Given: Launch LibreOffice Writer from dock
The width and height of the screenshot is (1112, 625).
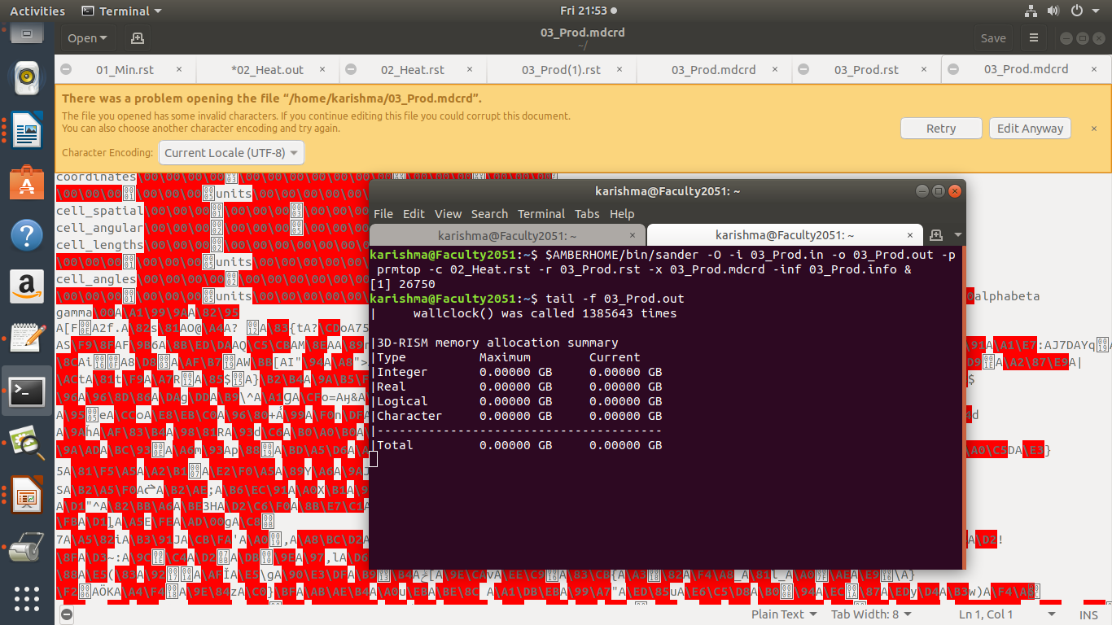Looking at the screenshot, I should click(26, 130).
